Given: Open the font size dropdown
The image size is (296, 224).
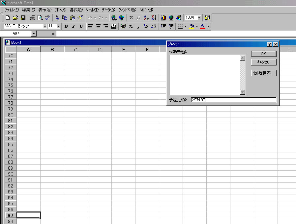Looking at the screenshot, I should 58,26.
